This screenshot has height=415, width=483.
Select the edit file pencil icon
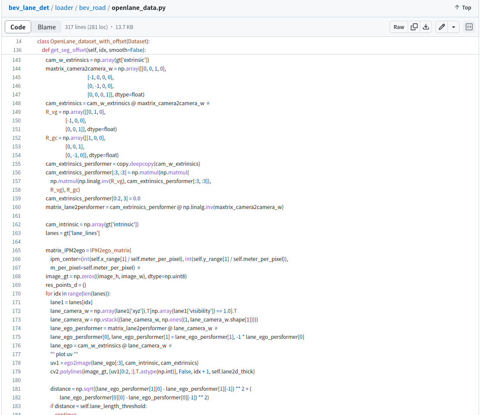pyautogui.click(x=441, y=27)
